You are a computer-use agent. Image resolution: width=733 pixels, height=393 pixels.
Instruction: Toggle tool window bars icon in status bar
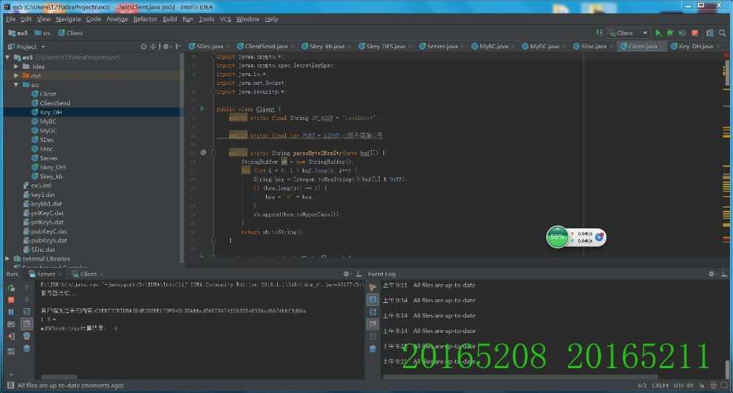pyautogui.click(x=10, y=385)
